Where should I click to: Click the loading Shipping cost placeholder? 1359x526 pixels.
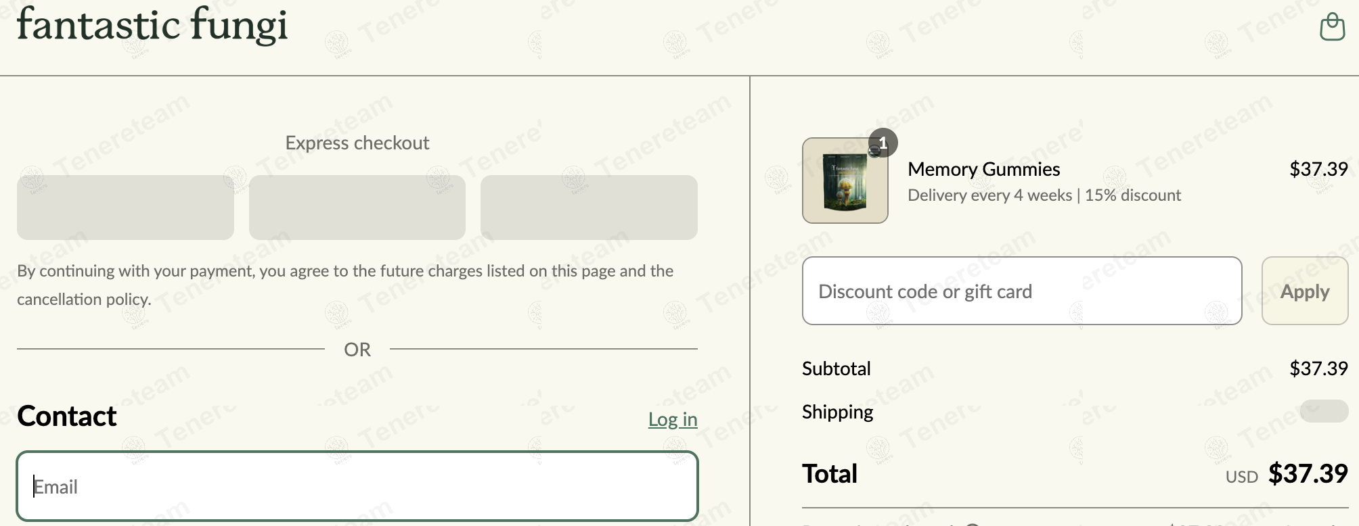pyautogui.click(x=1324, y=411)
